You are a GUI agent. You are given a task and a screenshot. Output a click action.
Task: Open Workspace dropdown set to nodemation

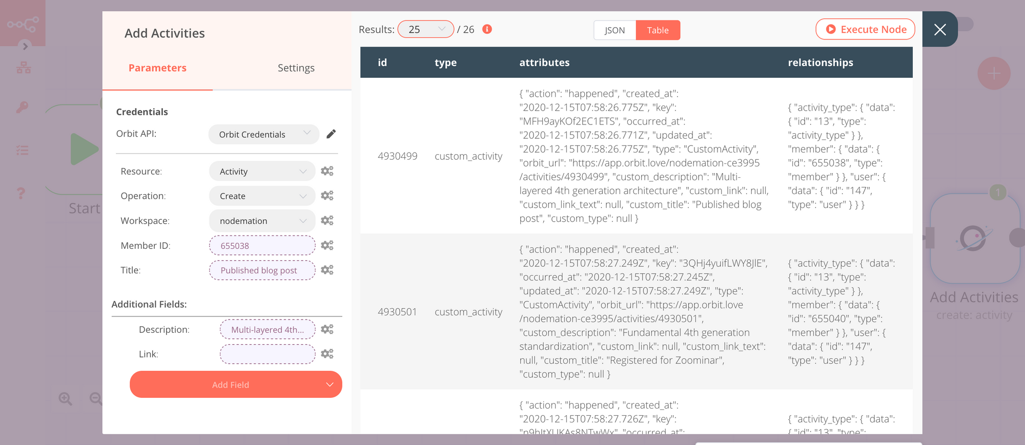click(x=262, y=221)
